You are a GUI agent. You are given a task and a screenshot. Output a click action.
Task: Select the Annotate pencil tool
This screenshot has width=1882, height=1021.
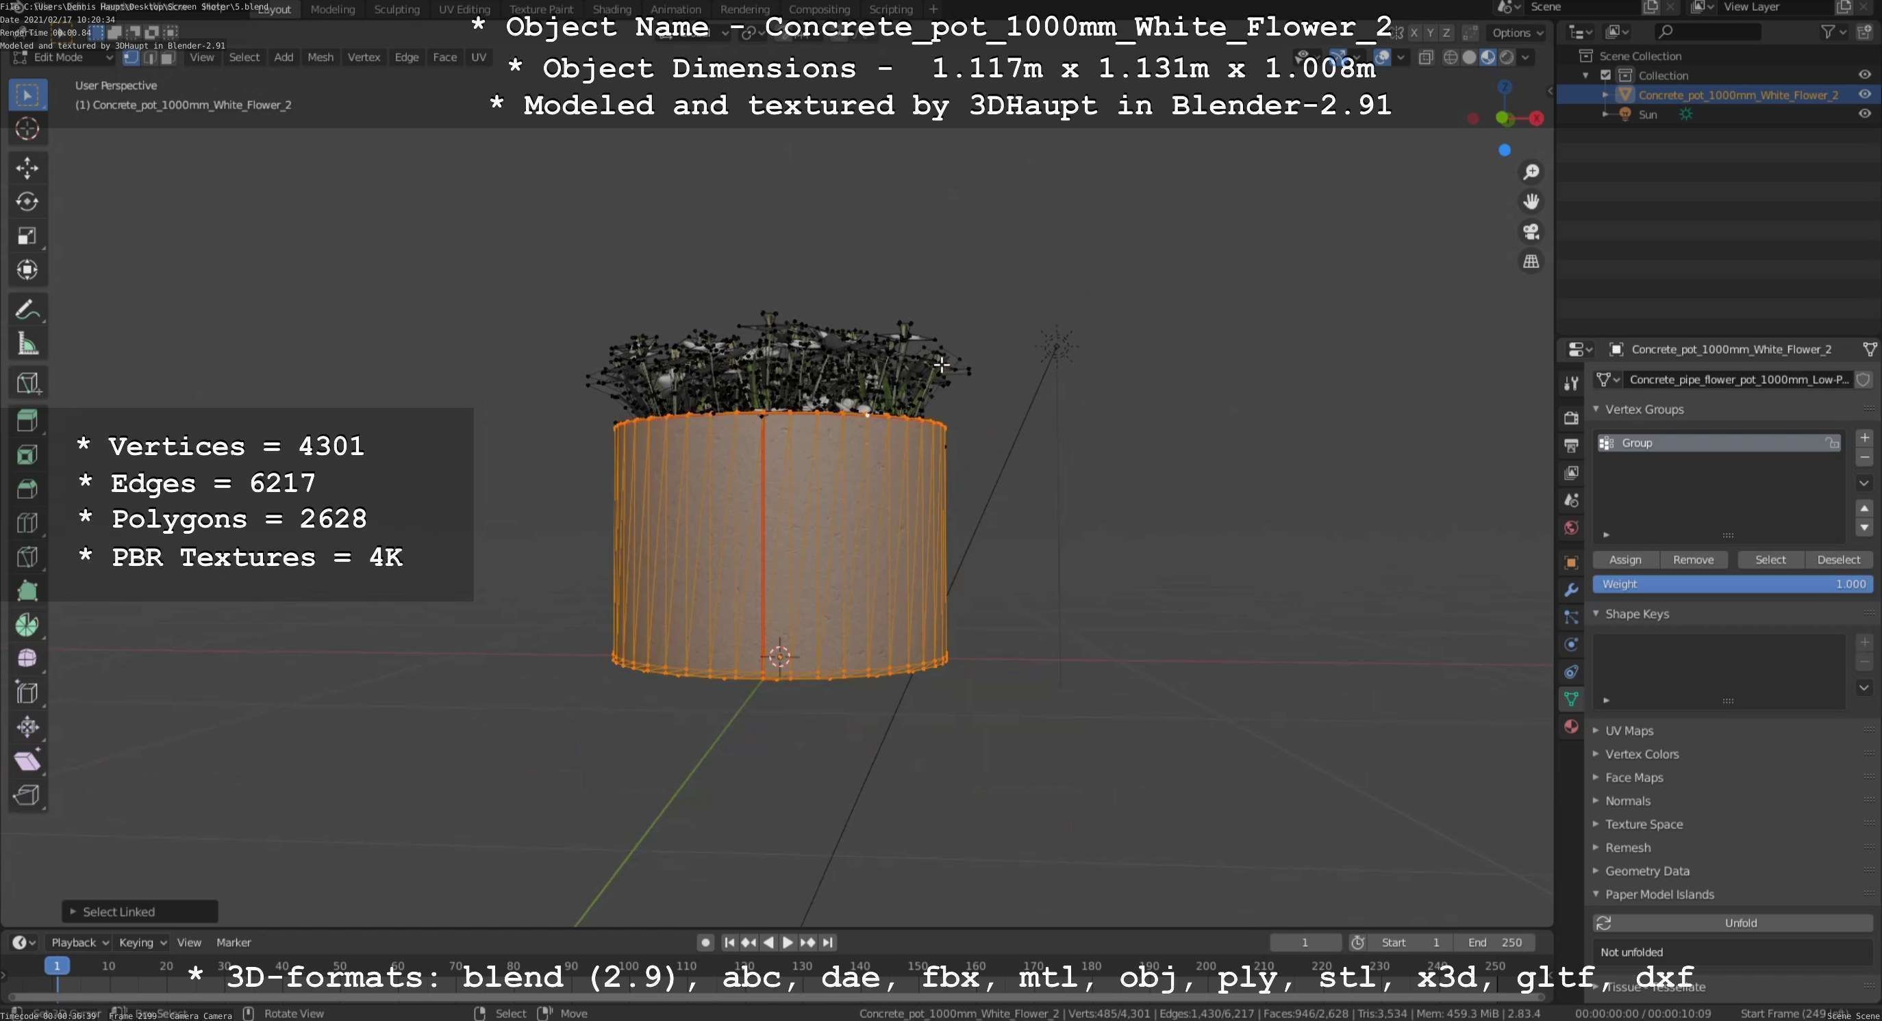tap(28, 309)
